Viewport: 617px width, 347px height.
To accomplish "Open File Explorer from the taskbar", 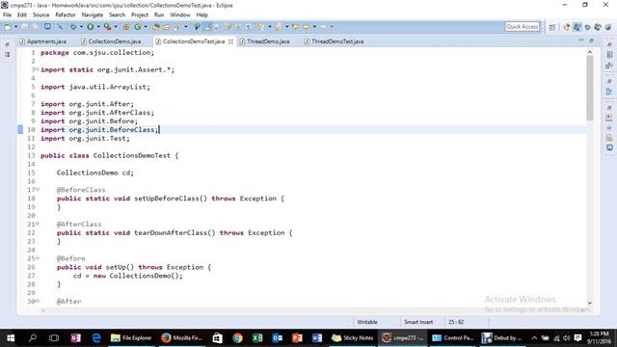I will (131, 338).
